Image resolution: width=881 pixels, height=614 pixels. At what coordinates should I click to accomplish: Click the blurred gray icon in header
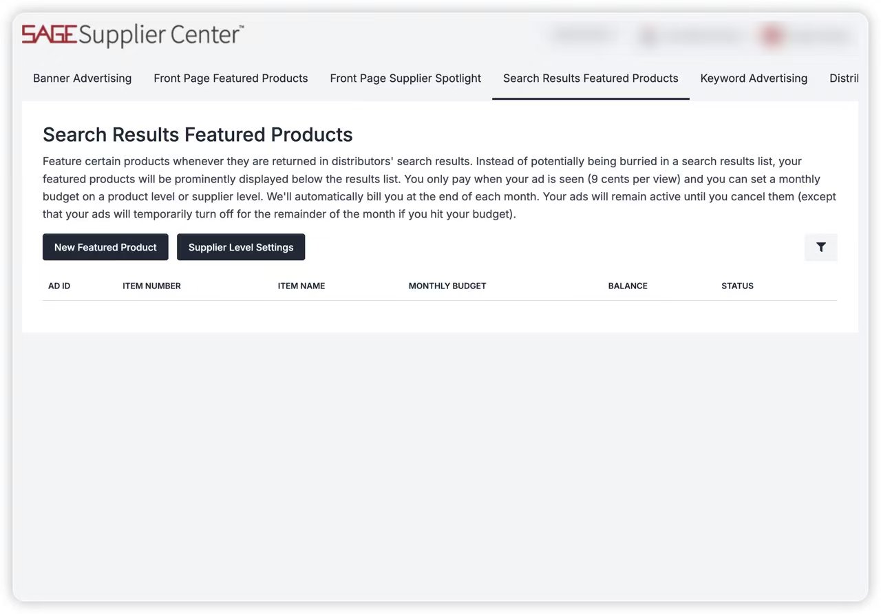(x=648, y=36)
